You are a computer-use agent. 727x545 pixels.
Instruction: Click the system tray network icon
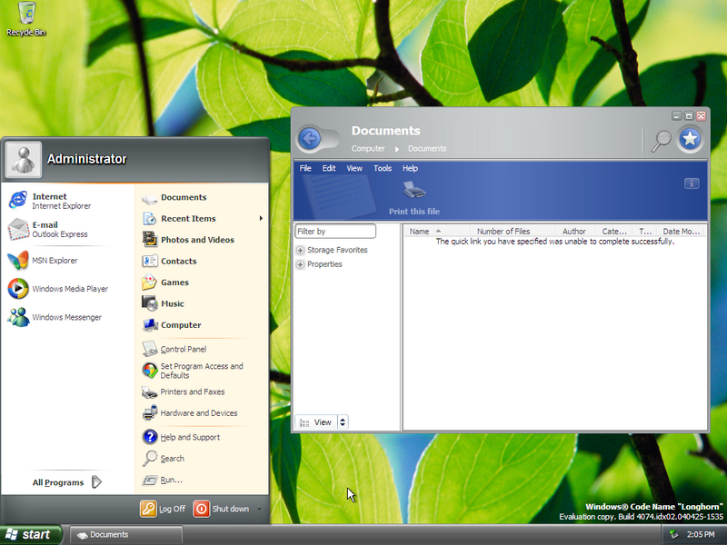[x=673, y=535]
